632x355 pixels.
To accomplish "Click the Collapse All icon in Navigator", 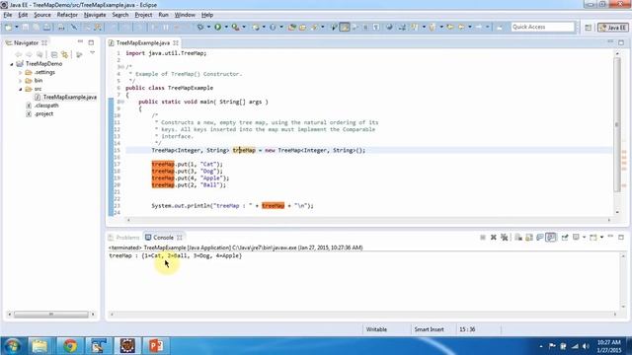I will click(x=54, y=54).
